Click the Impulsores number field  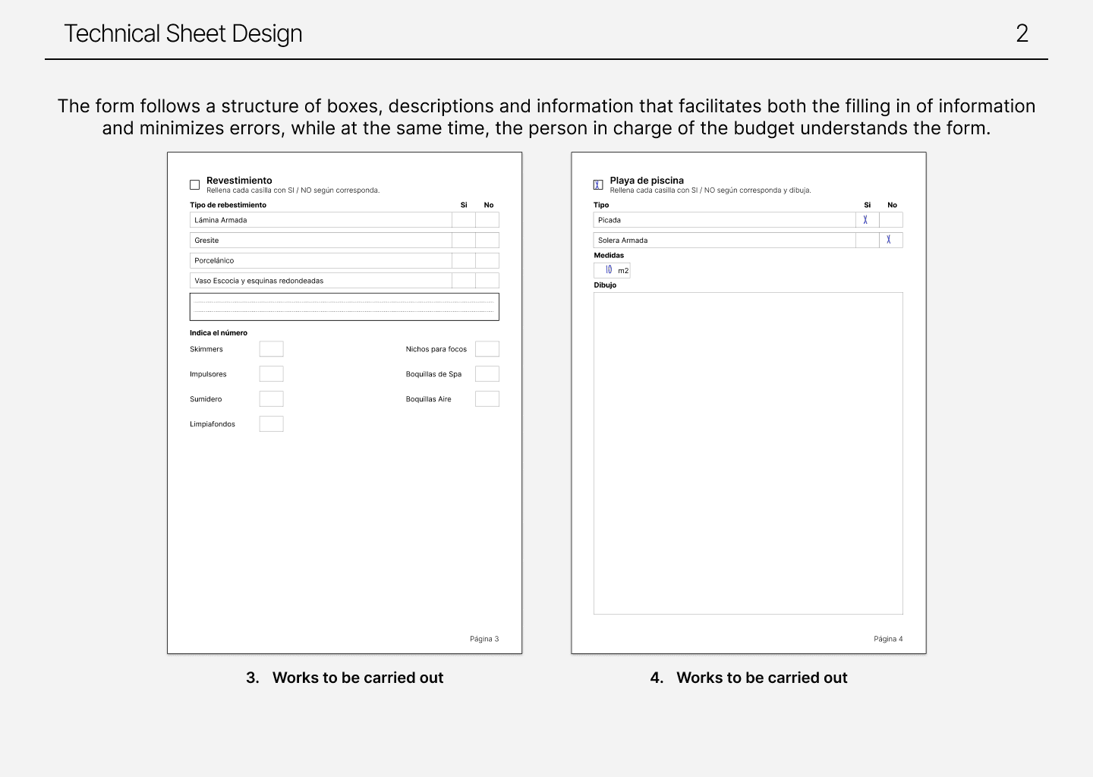point(271,373)
